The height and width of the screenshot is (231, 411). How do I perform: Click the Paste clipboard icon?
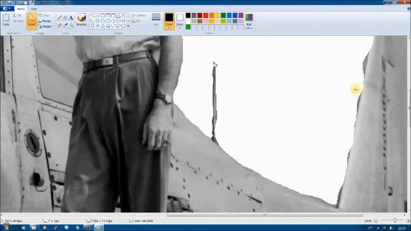coord(6,18)
